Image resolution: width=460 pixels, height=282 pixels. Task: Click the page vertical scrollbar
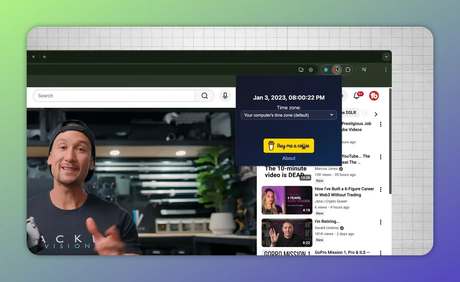[390, 141]
